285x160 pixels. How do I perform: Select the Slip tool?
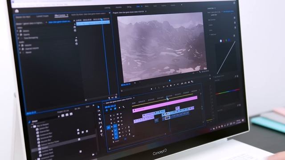coord(100,123)
